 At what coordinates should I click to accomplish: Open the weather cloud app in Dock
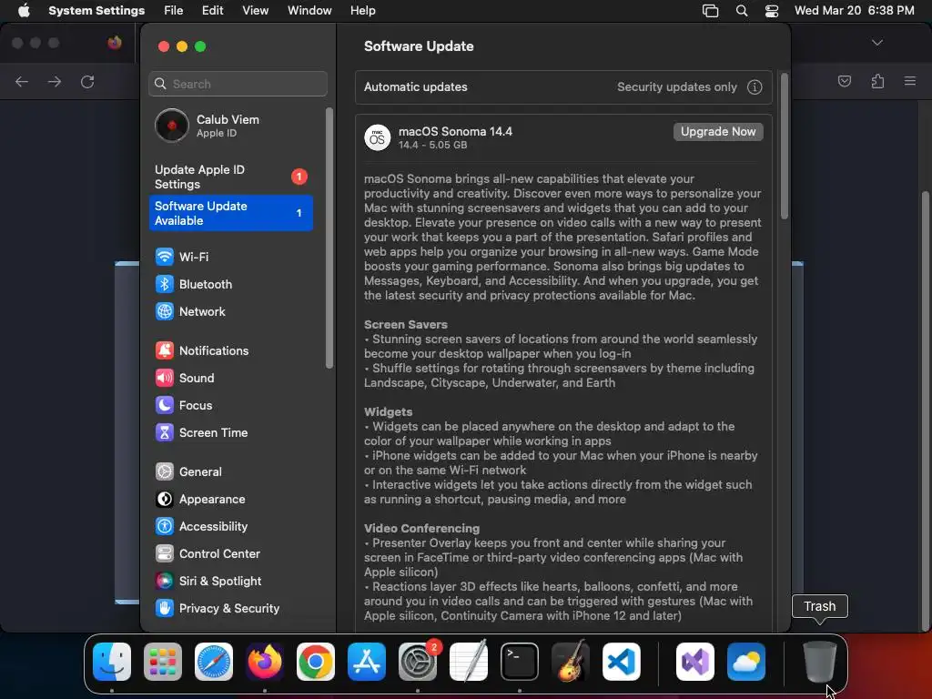746,662
